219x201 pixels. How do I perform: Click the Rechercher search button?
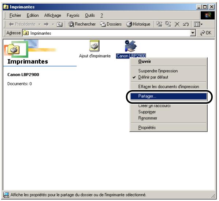click(82, 24)
